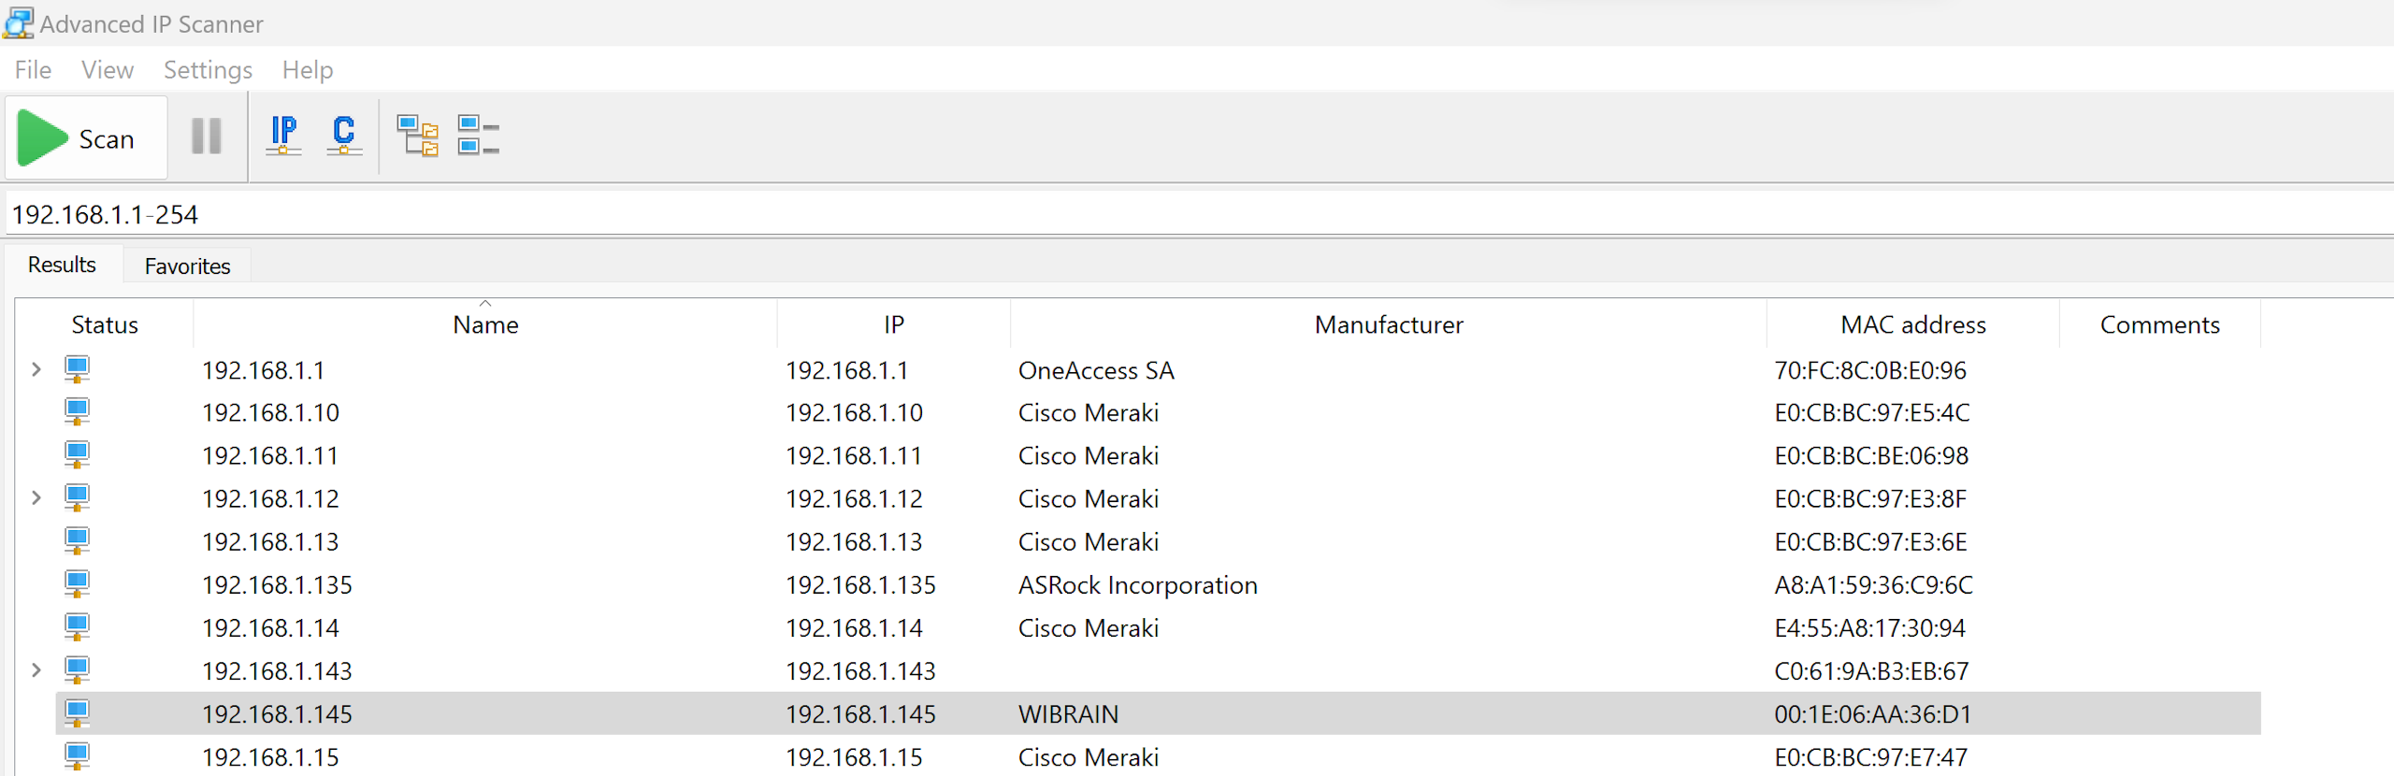This screenshot has height=776, width=2394.
Task: Select the device icon for 192.168.1.135
Action: (77, 584)
